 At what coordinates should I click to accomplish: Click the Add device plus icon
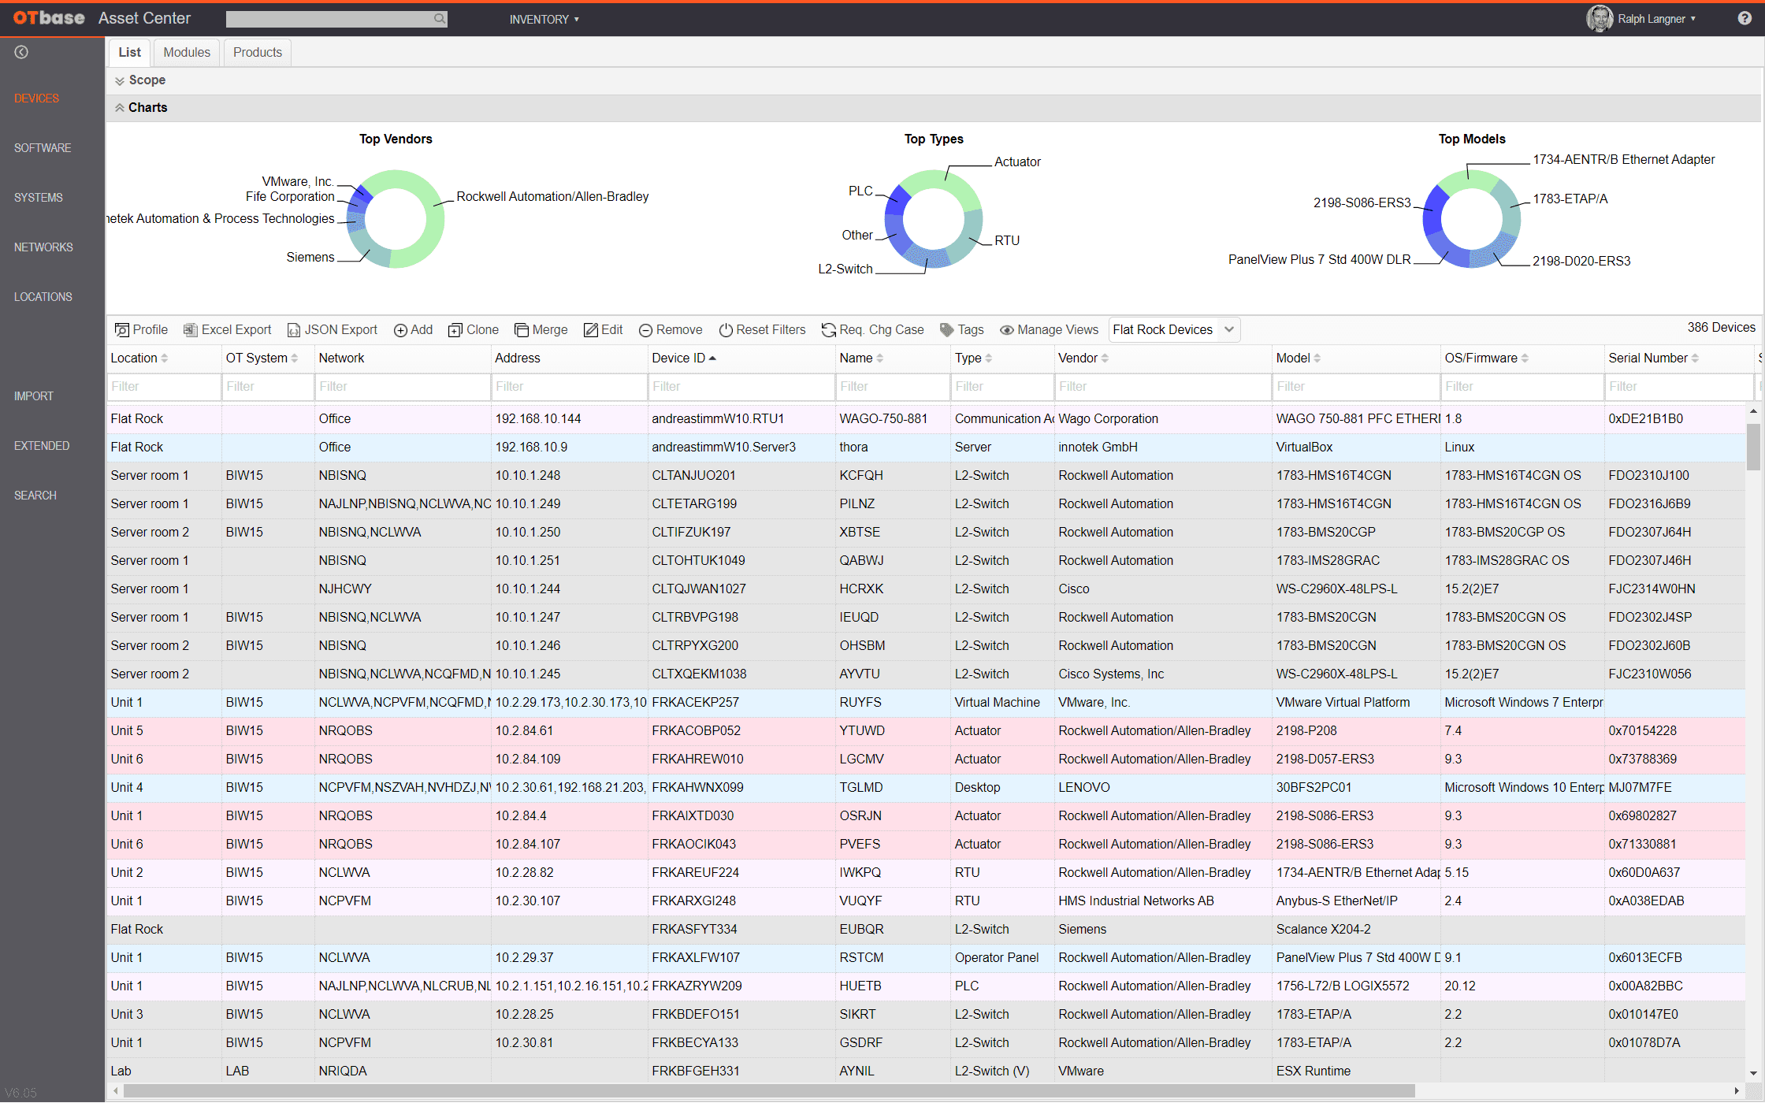point(400,330)
